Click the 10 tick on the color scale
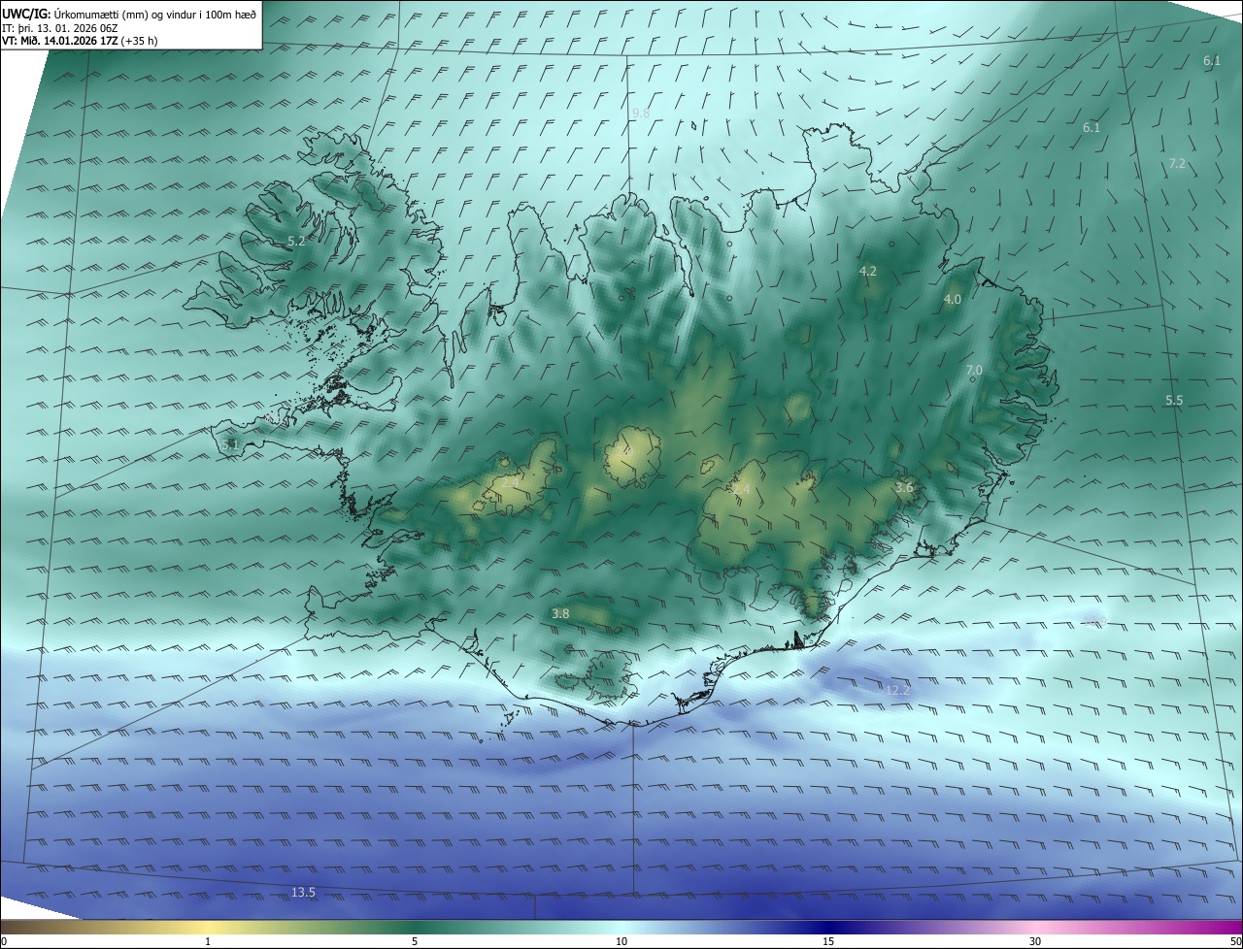 click(621, 941)
